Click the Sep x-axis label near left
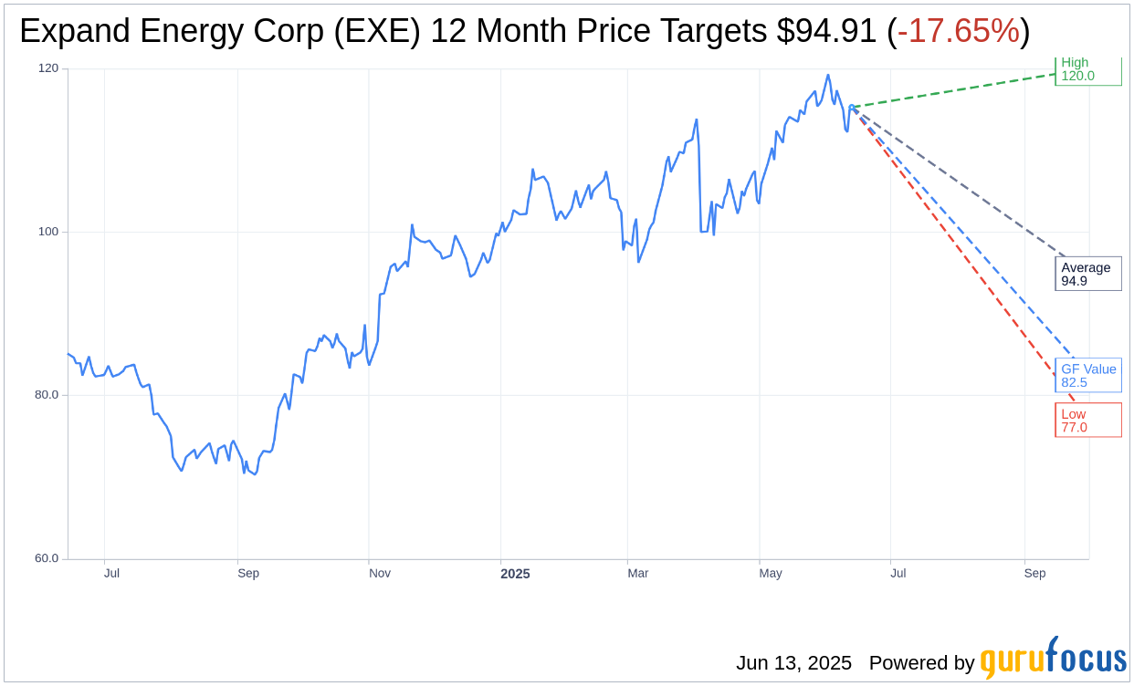This screenshot has width=1134, height=686. 248,573
